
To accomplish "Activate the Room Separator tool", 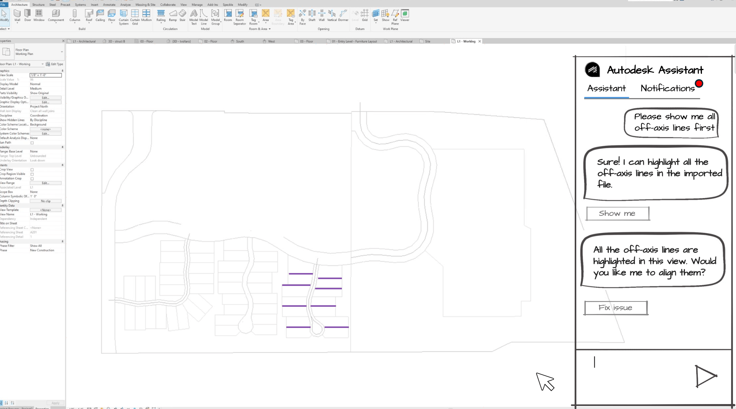I will click(x=240, y=17).
